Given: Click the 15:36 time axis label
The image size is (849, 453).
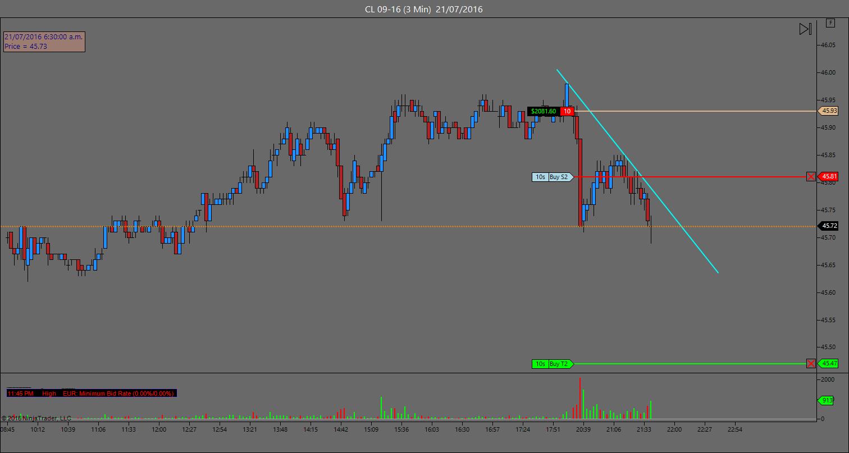Looking at the screenshot, I should click(401, 429).
